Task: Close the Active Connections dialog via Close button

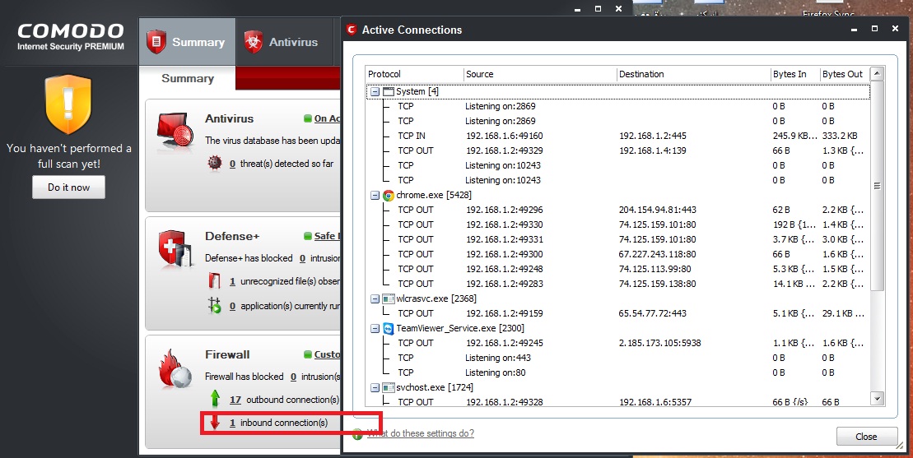Action: pyautogui.click(x=865, y=437)
